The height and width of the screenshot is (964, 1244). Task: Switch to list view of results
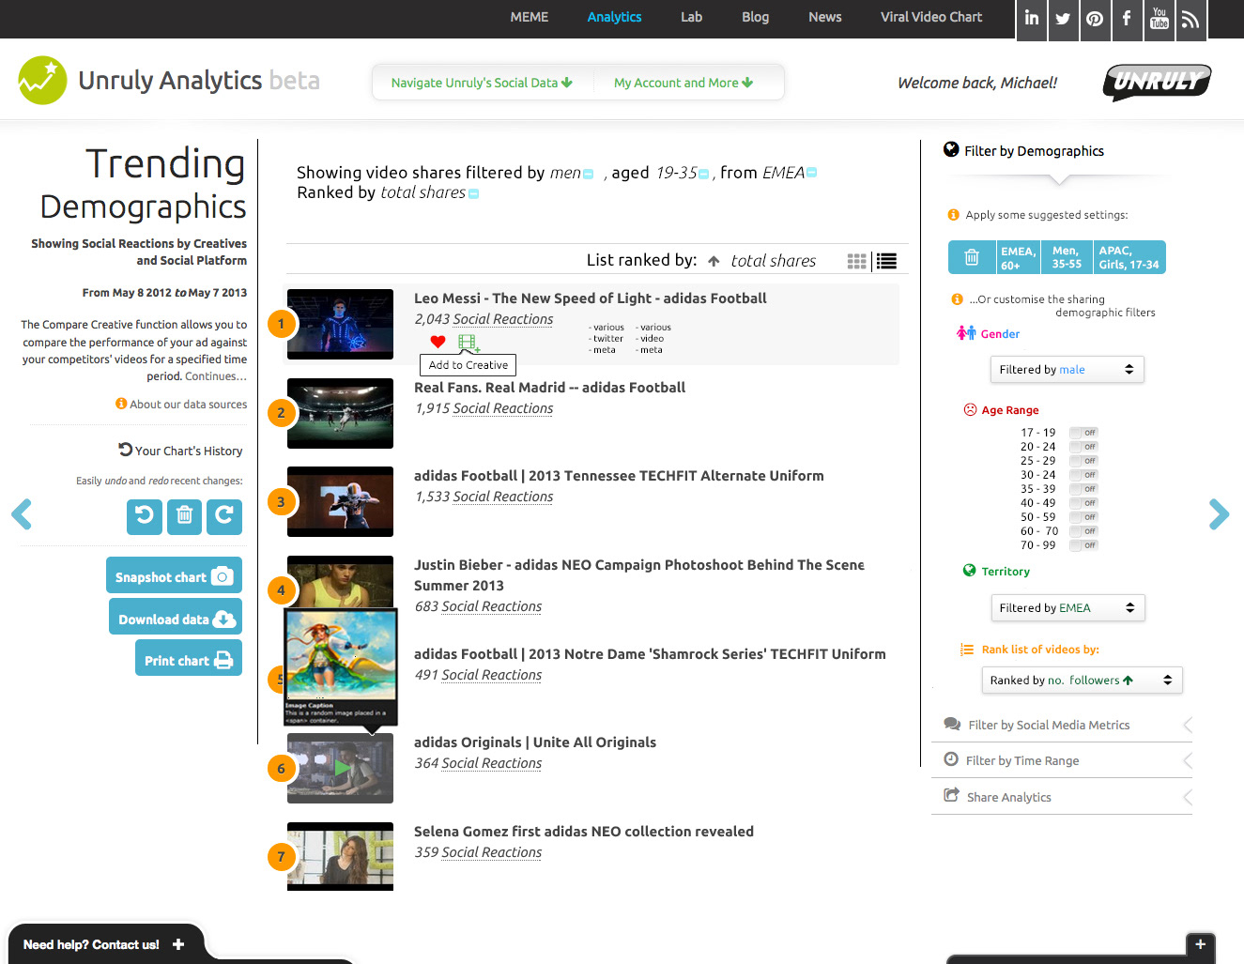[x=886, y=262]
